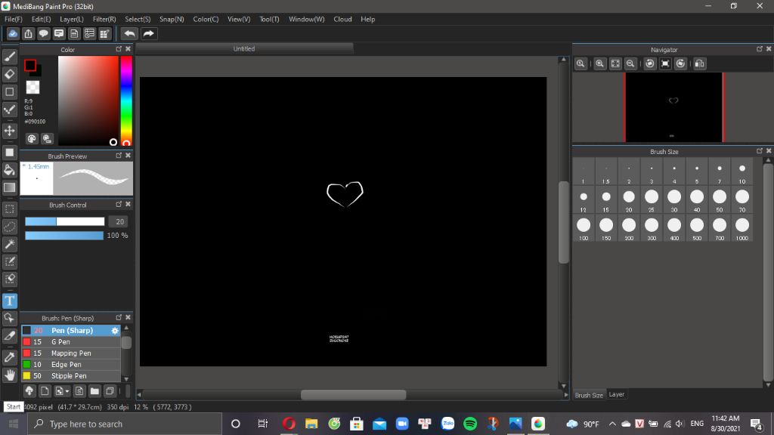
Task: Open Zoom from the taskbar
Action: click(402, 424)
